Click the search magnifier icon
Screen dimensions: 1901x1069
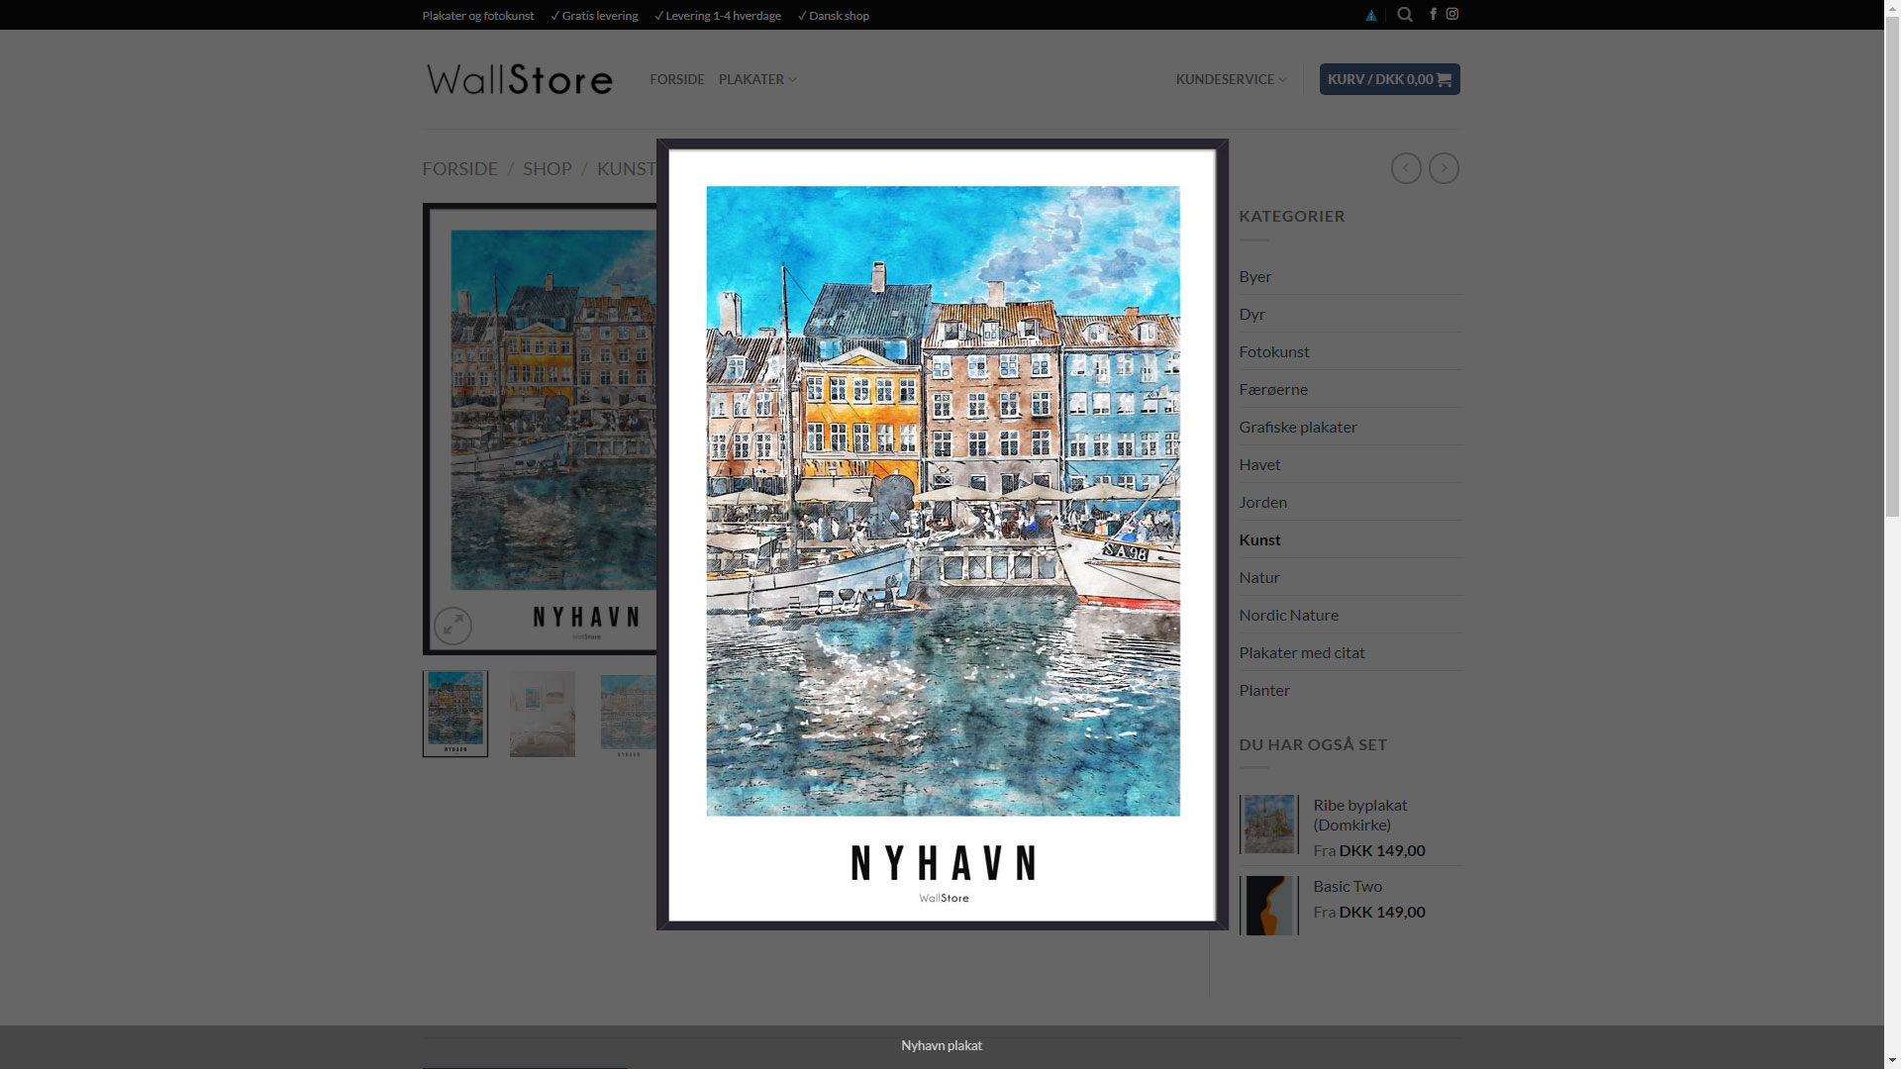coord(1404,15)
